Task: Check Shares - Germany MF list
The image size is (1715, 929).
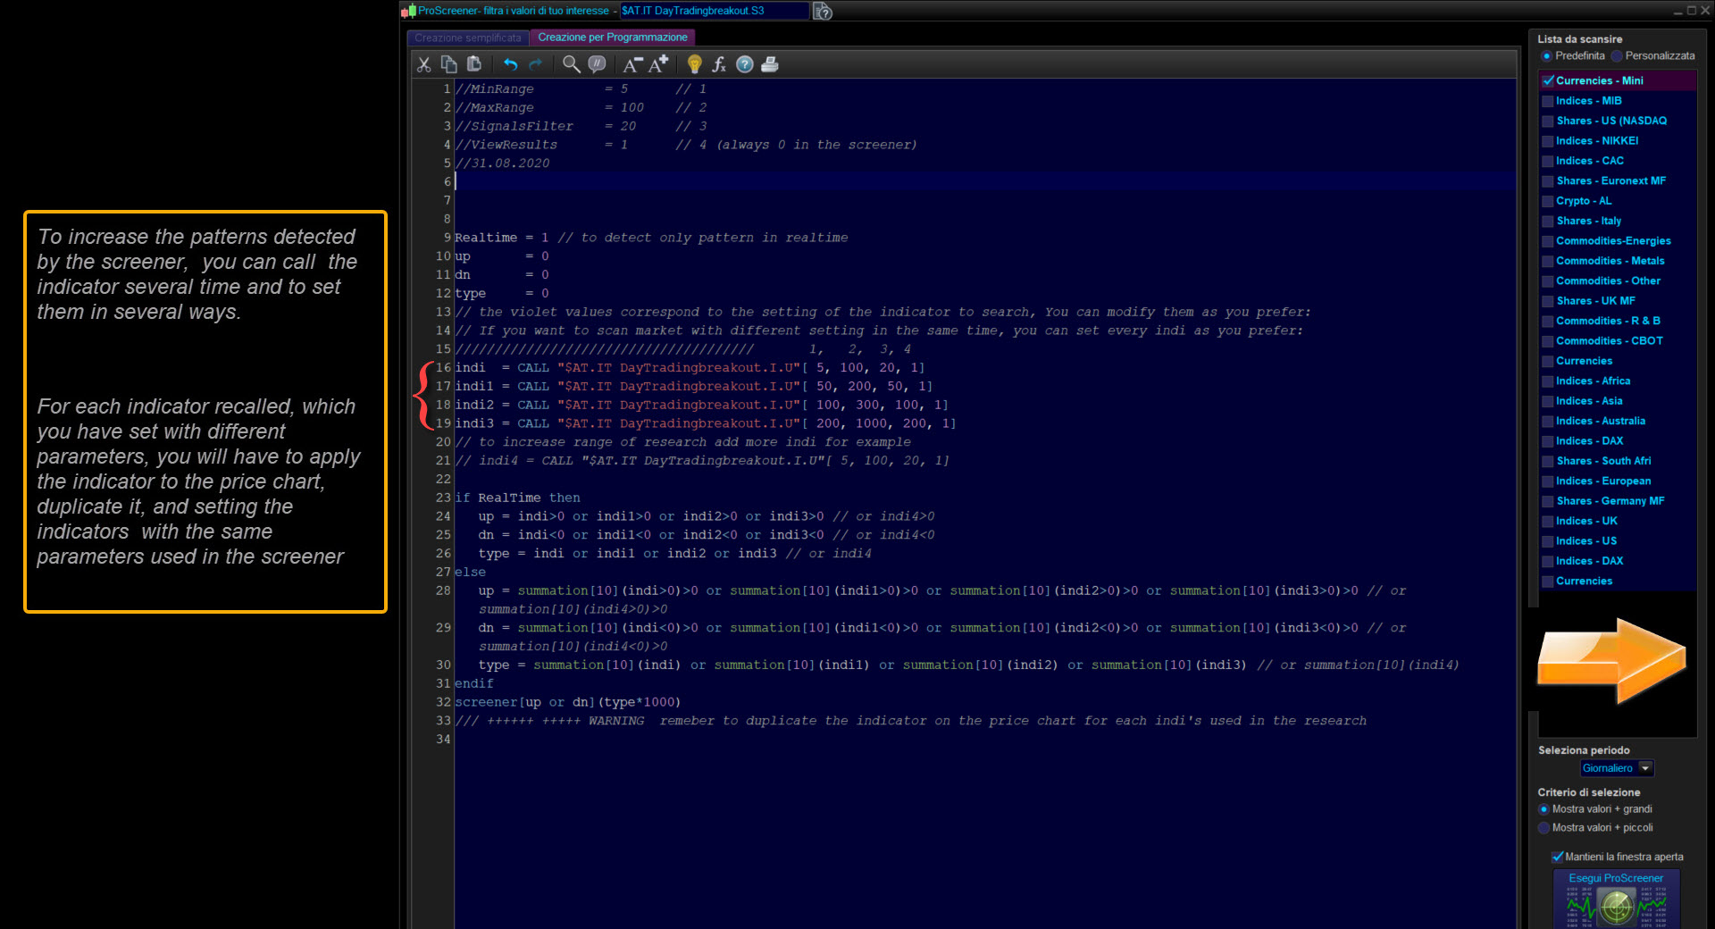Action: coord(1548,501)
